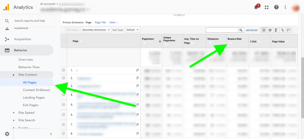Open Sort Type Default dropdown
This screenshot has width=304, height=139.
(133, 30)
